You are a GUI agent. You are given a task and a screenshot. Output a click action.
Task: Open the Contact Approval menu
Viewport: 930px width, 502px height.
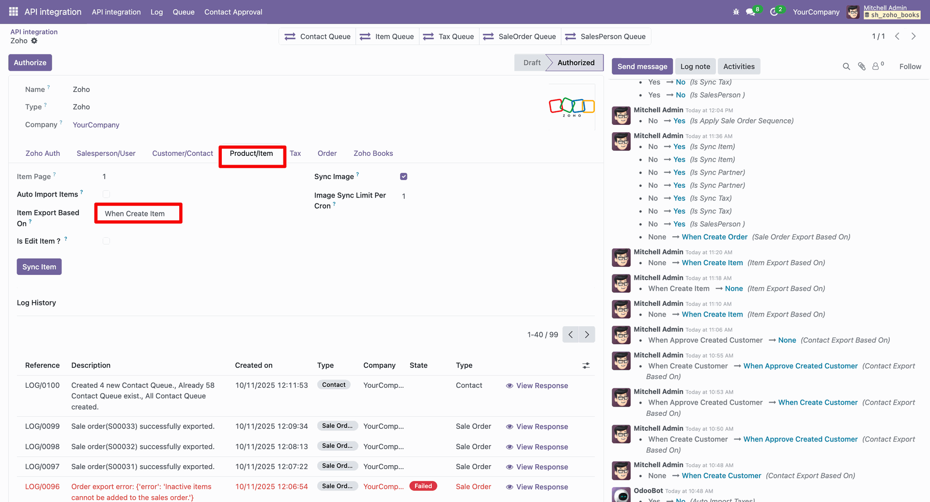(233, 12)
